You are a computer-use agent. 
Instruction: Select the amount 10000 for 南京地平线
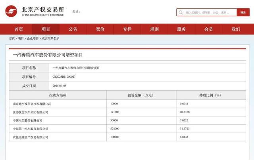pos(114,104)
